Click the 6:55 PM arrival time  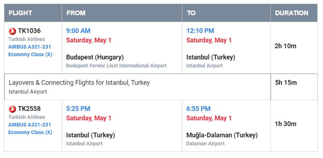198,109
